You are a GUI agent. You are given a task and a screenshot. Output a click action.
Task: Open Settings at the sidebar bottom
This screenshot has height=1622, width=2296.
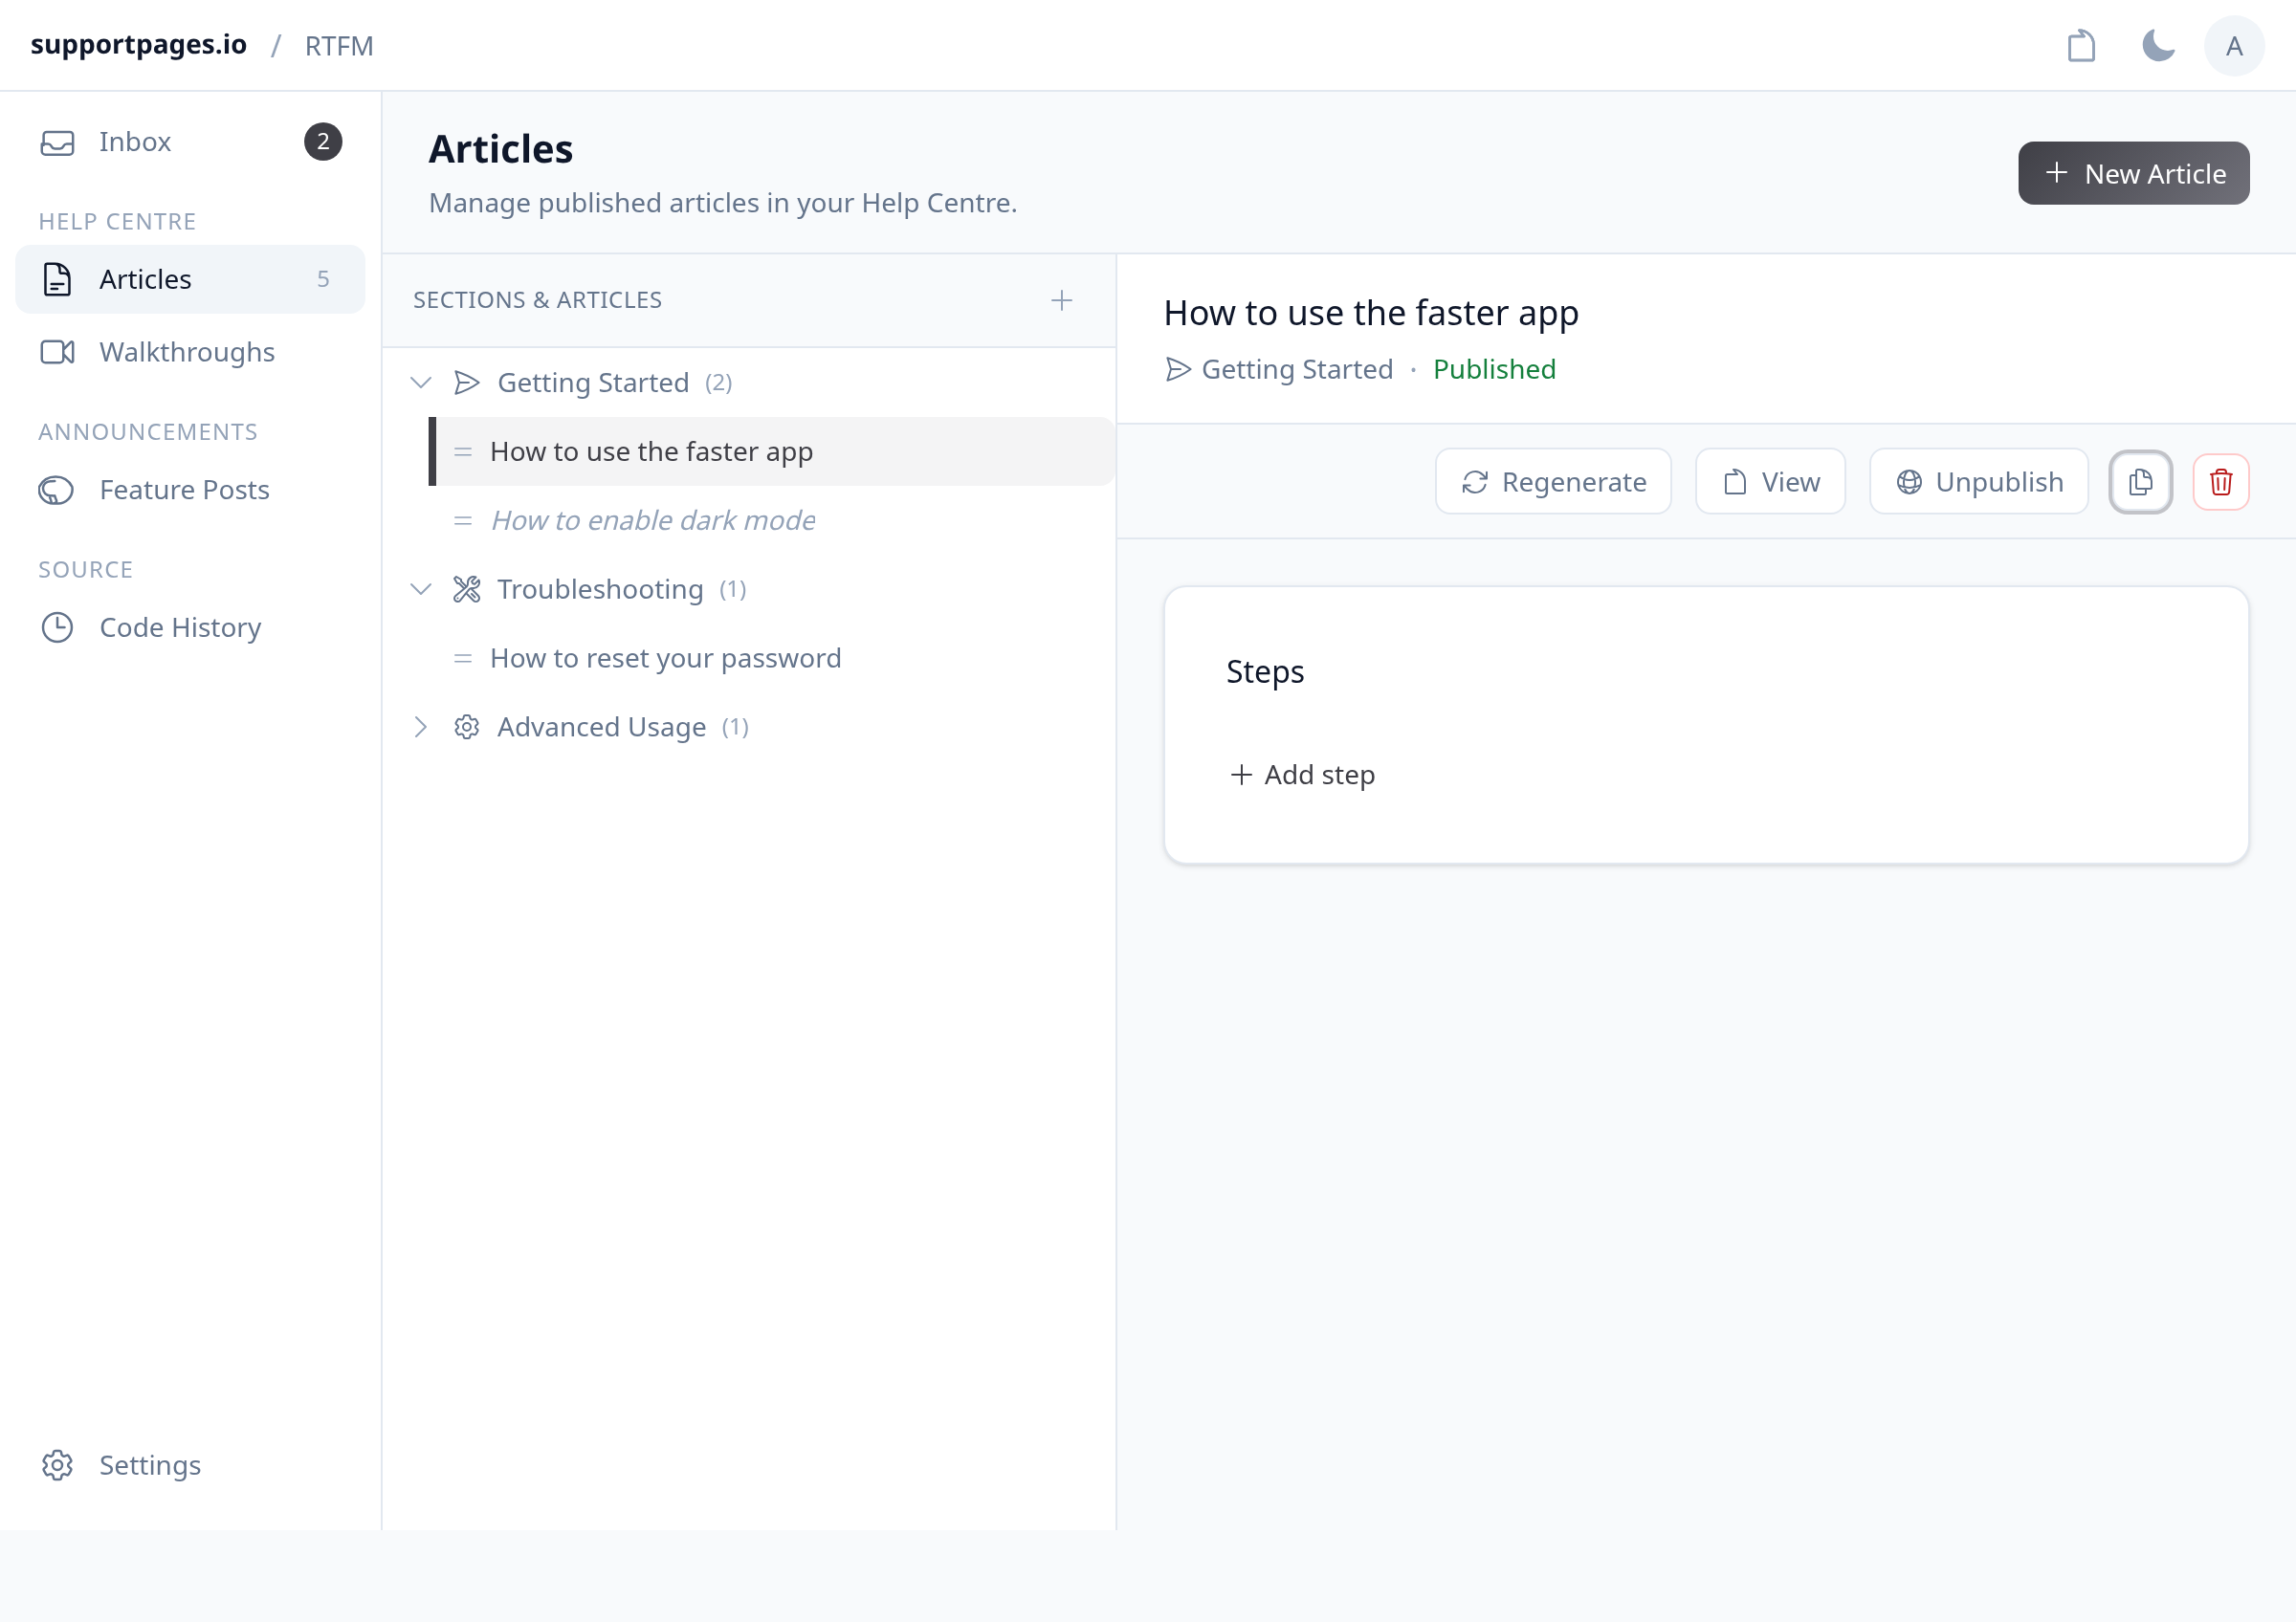(x=190, y=1465)
